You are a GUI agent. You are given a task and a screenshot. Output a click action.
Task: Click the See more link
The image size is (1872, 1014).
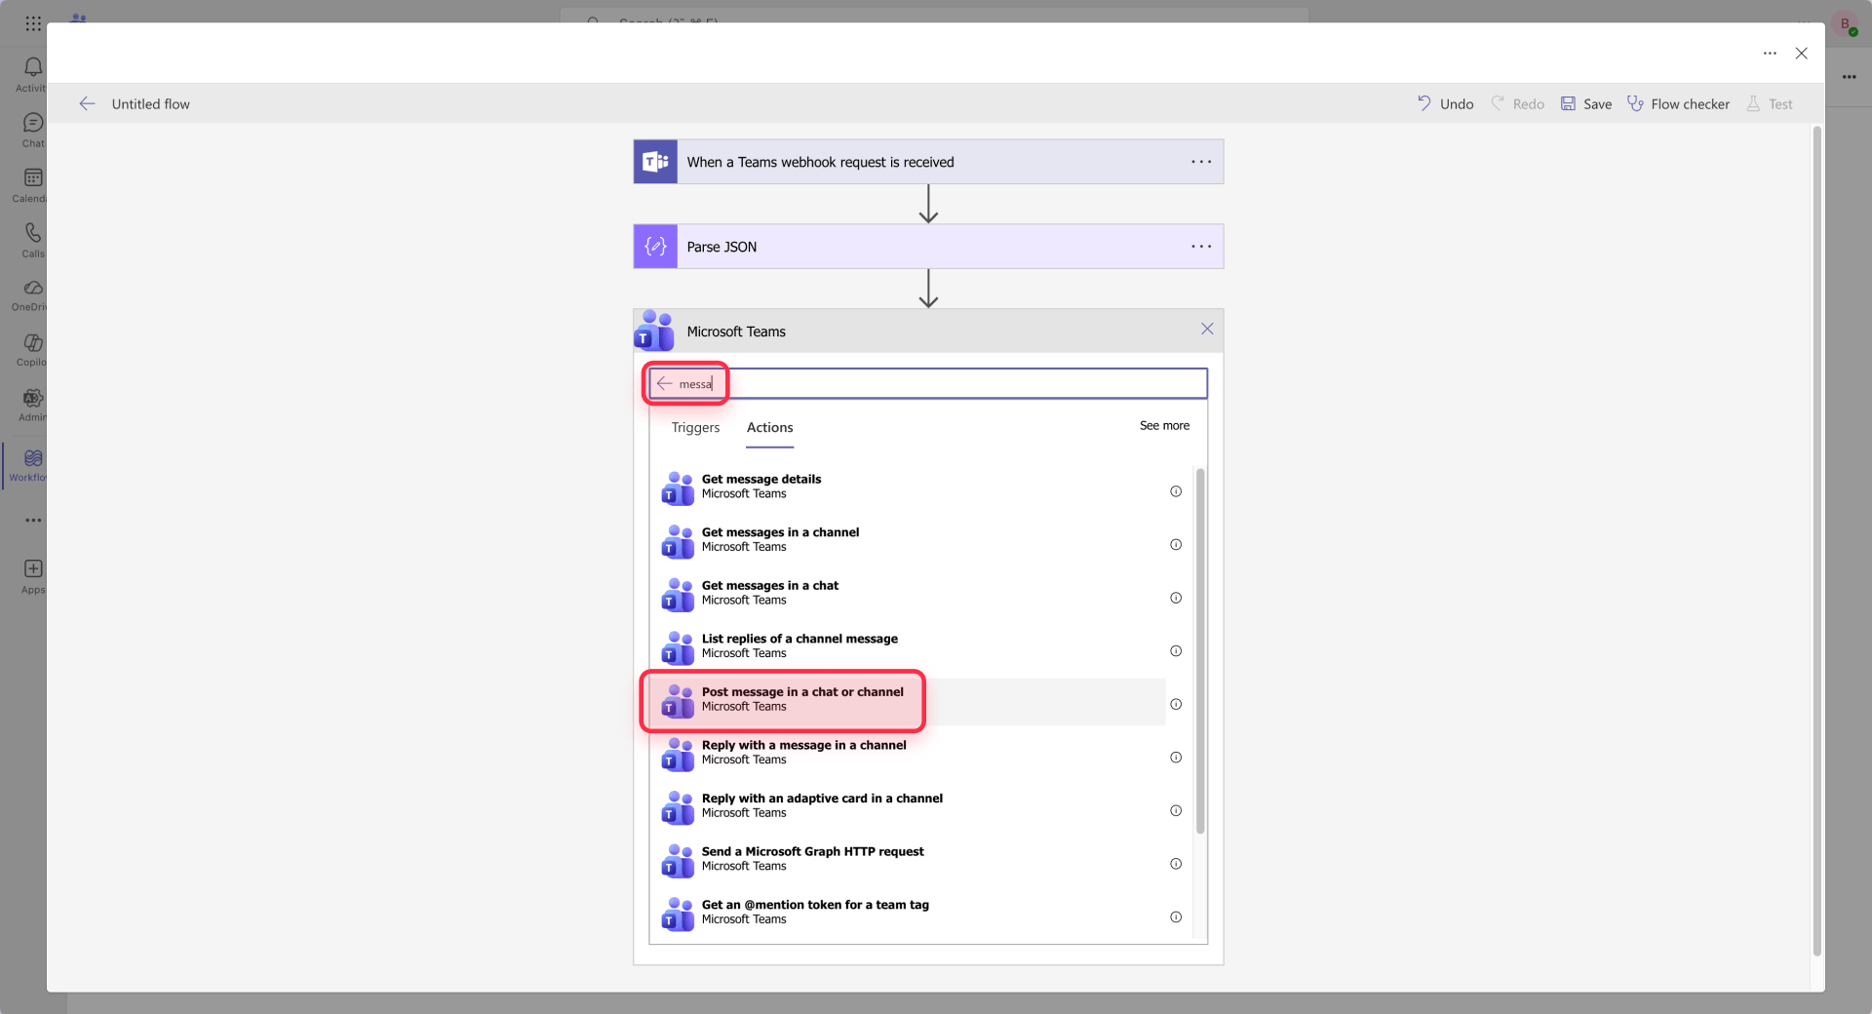(1164, 426)
